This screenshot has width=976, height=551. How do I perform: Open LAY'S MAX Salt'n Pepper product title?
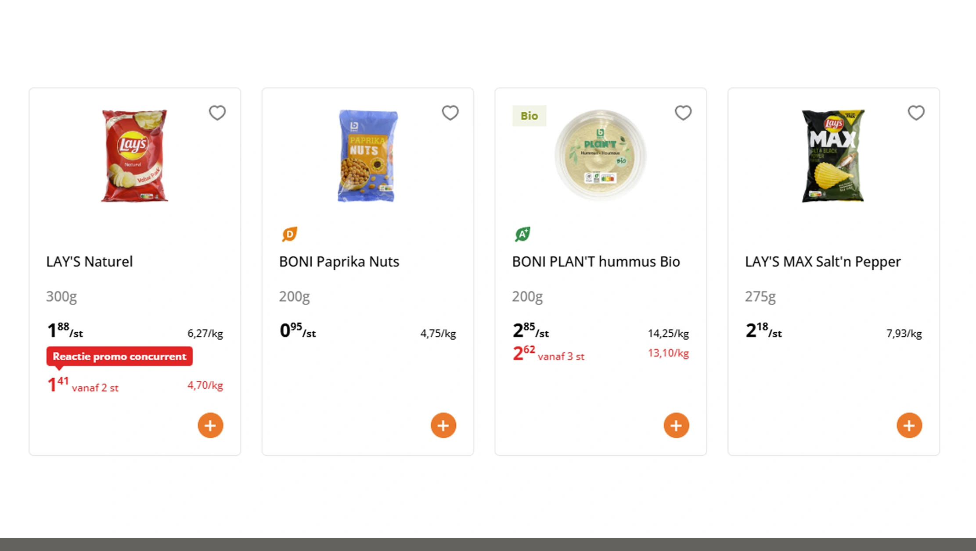[823, 262]
